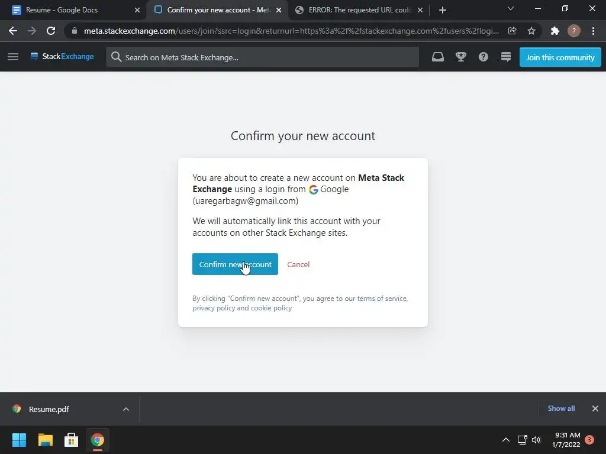Click the address bar URL
Screen dimensions: 606x454
[291, 31]
